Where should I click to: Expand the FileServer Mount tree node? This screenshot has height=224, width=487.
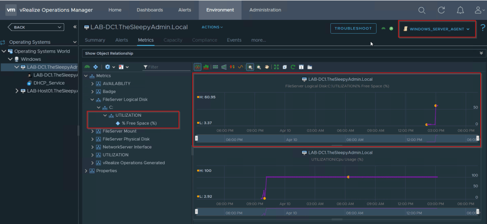(x=93, y=131)
